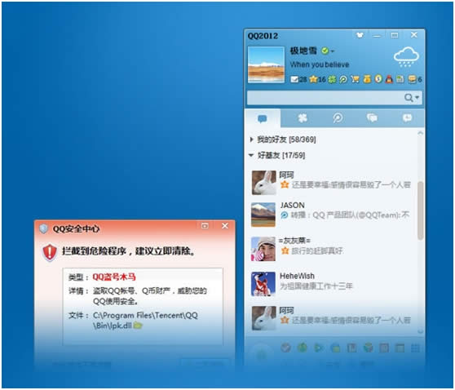Screen dimensions: 455x390
Task: Minimize the QQ2012 window
Action: 377,36
